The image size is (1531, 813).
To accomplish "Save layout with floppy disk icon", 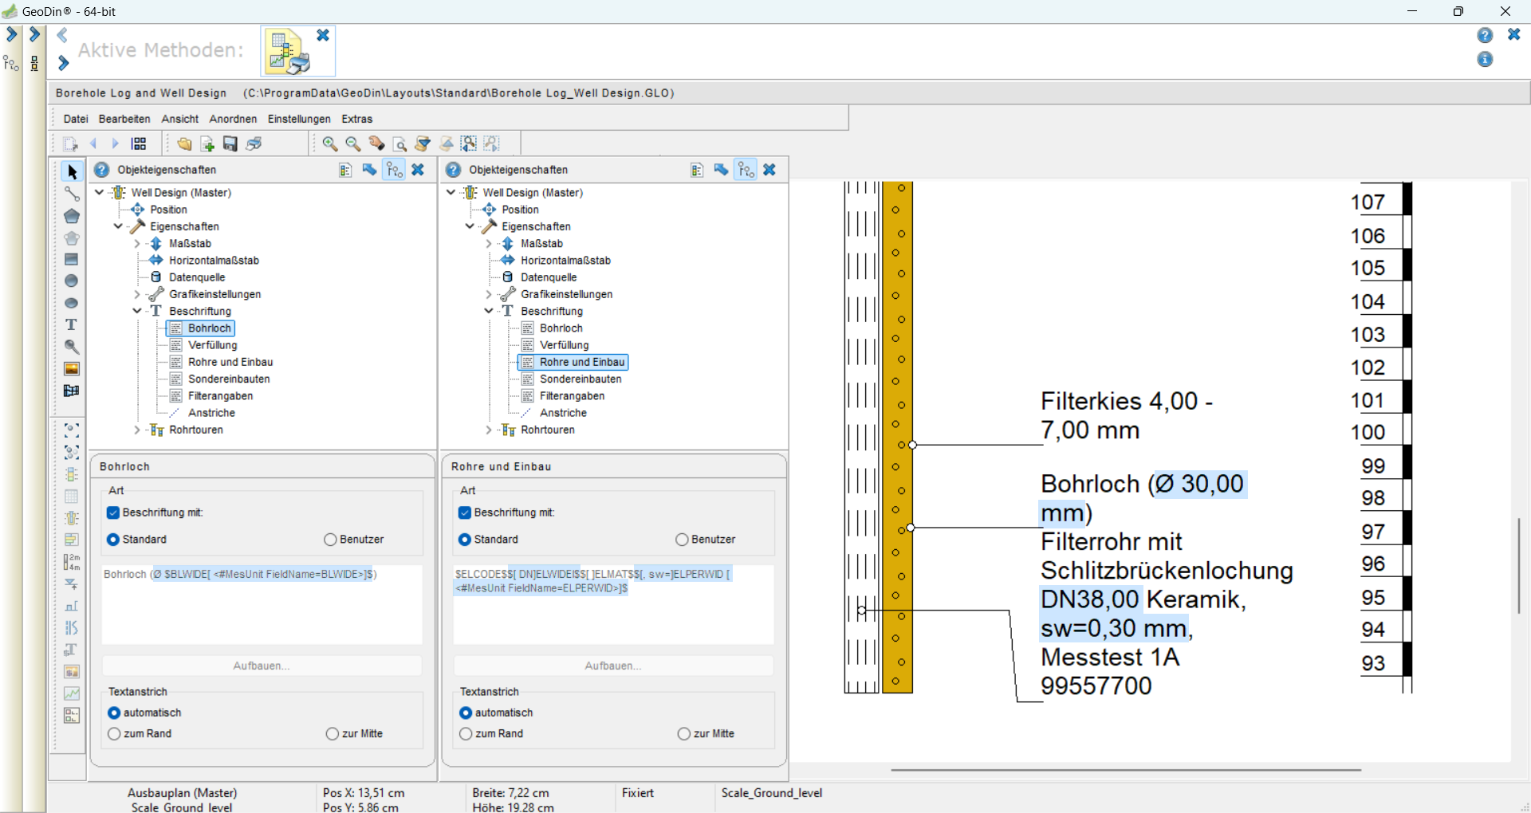I will [230, 143].
